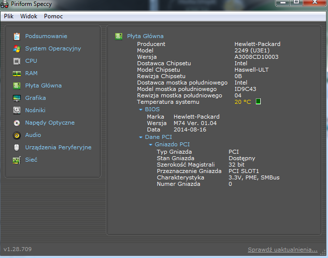The image size is (328, 258).
Task: Click the Szerokość Magistrali value 32 bit
Action: pyautogui.click(x=236, y=165)
